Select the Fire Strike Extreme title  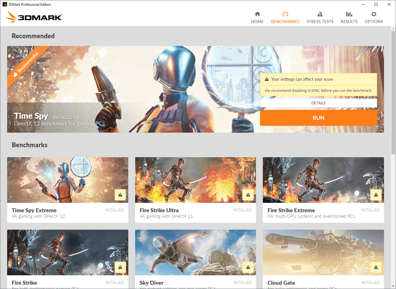click(291, 210)
